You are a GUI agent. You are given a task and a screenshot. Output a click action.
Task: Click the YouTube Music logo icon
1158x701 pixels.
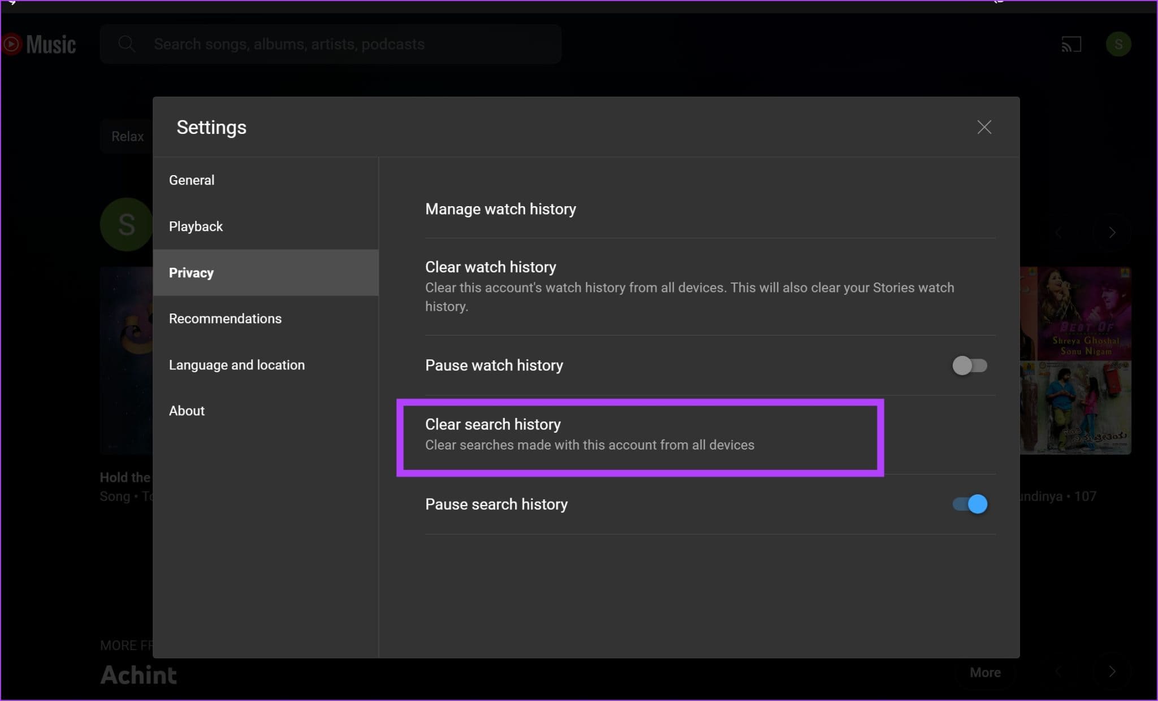click(11, 43)
